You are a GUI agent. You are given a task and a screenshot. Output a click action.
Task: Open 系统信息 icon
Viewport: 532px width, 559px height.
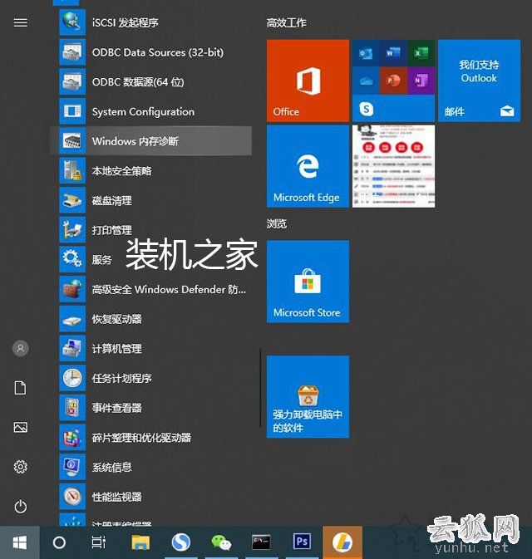pos(72,467)
